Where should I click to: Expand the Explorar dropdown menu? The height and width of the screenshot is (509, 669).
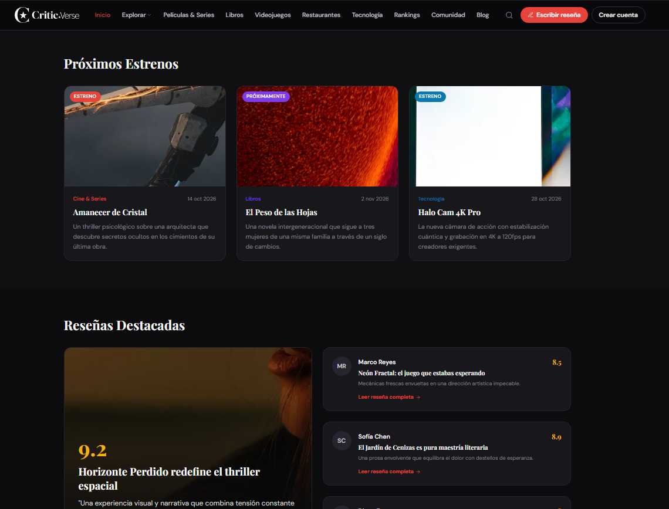click(x=136, y=15)
